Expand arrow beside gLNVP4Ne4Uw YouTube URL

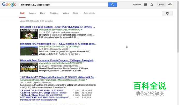tap(81, 30)
